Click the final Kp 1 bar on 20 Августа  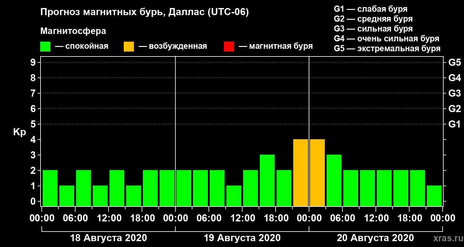coord(434,196)
